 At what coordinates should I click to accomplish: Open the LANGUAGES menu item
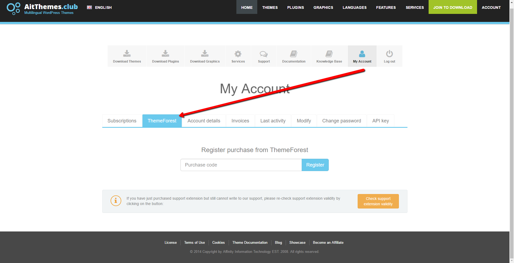point(354,7)
